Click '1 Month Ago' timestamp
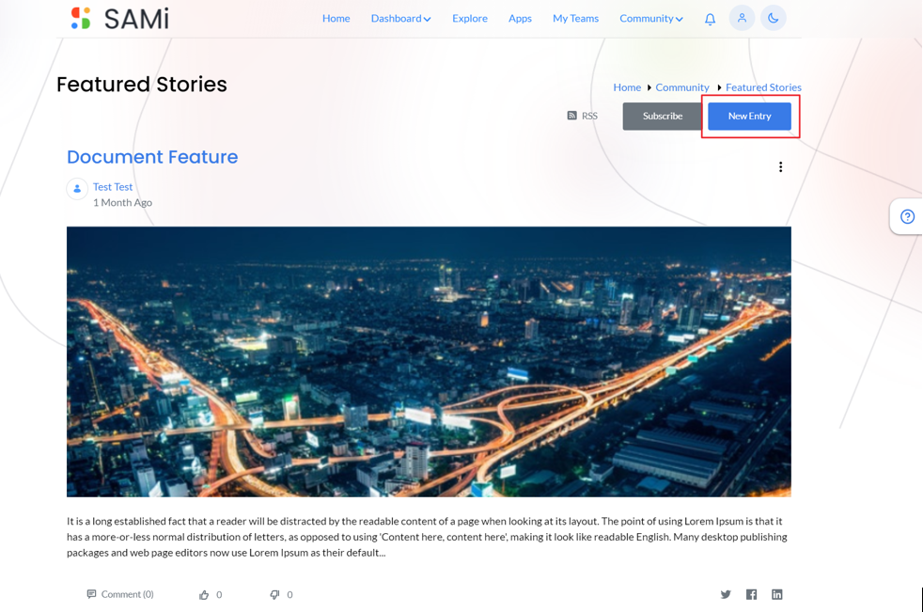This screenshot has width=923, height=612. pyautogui.click(x=122, y=203)
